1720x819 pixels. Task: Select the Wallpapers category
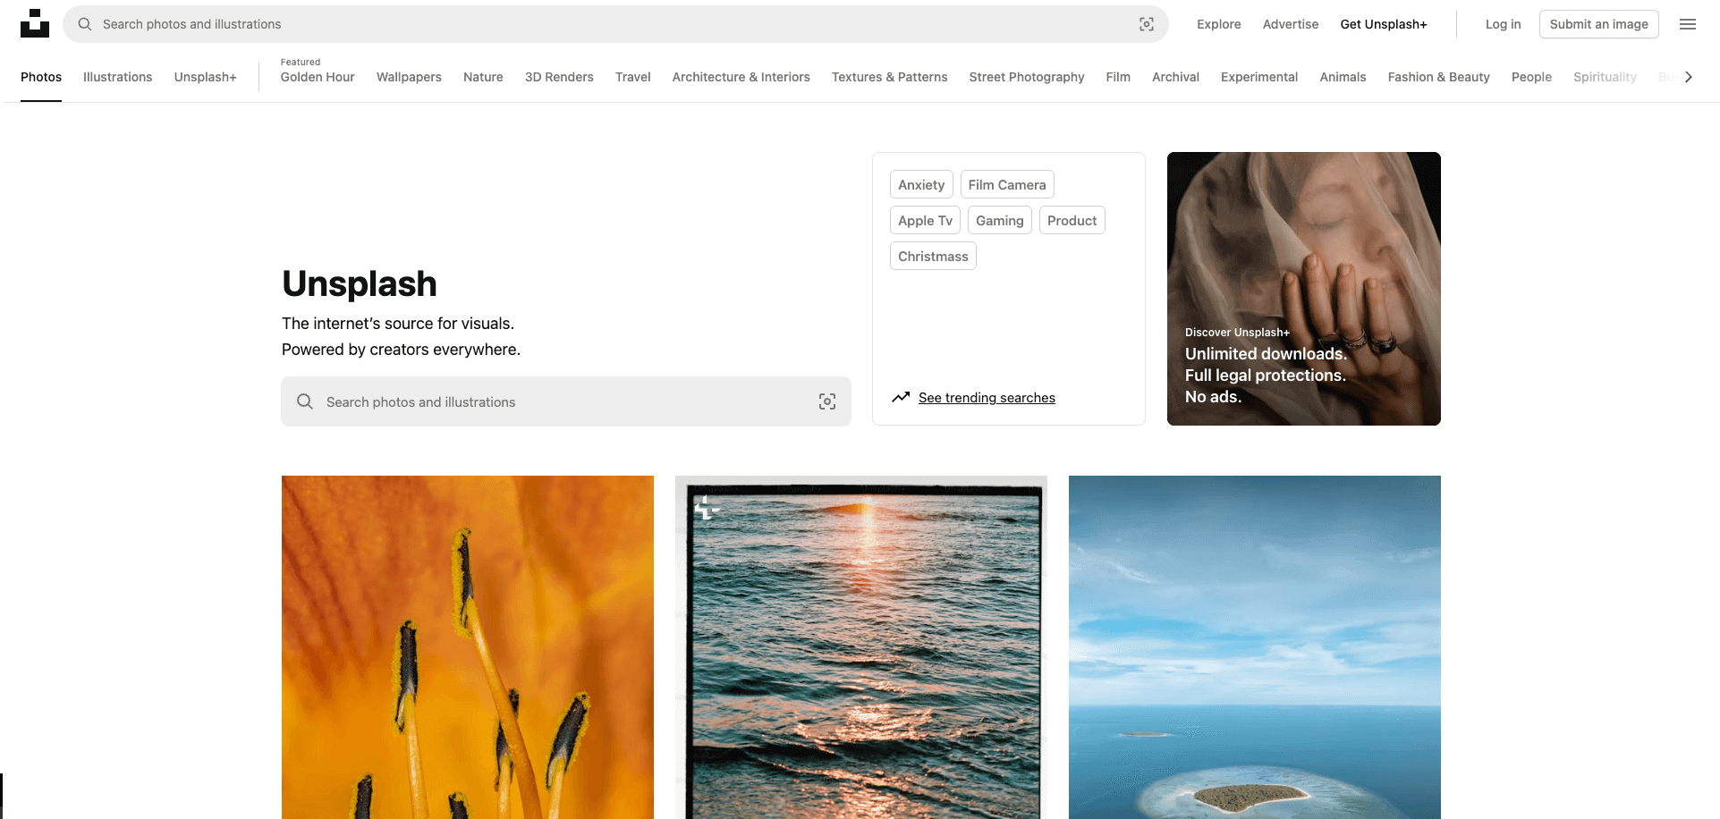click(x=409, y=77)
